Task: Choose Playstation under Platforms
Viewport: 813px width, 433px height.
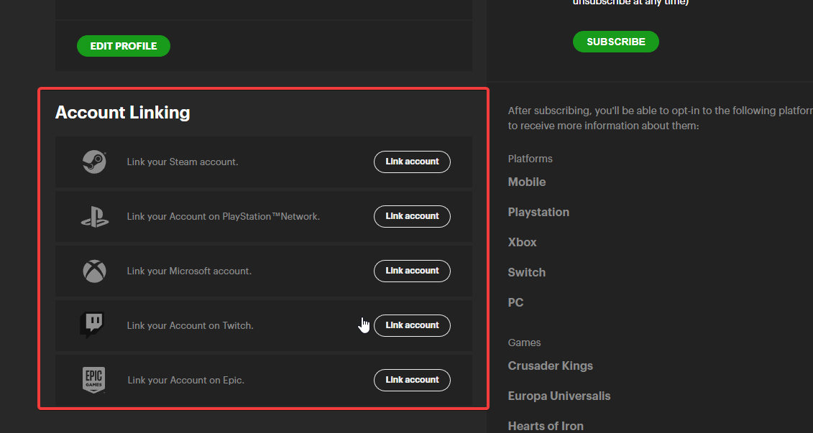Action: click(538, 213)
